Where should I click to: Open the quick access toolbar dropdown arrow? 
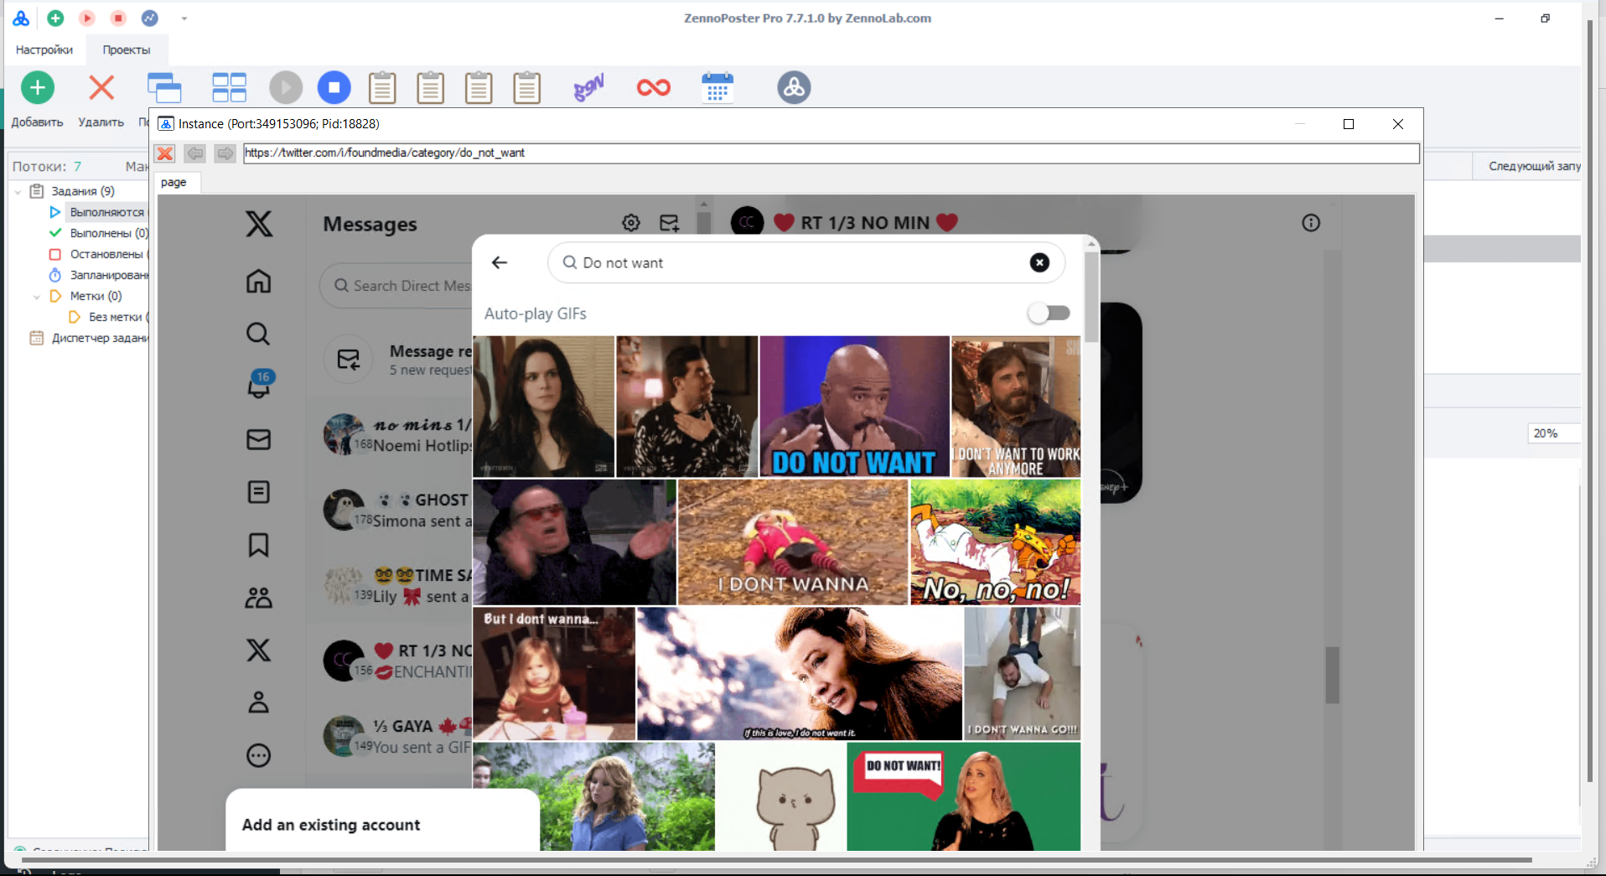pyautogui.click(x=184, y=18)
